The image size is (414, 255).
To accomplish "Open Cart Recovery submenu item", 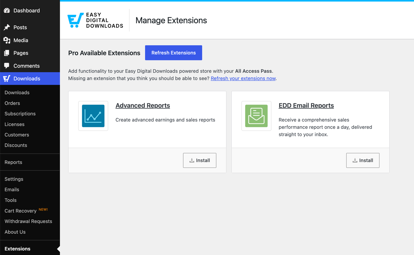I will pyautogui.click(x=21, y=211).
